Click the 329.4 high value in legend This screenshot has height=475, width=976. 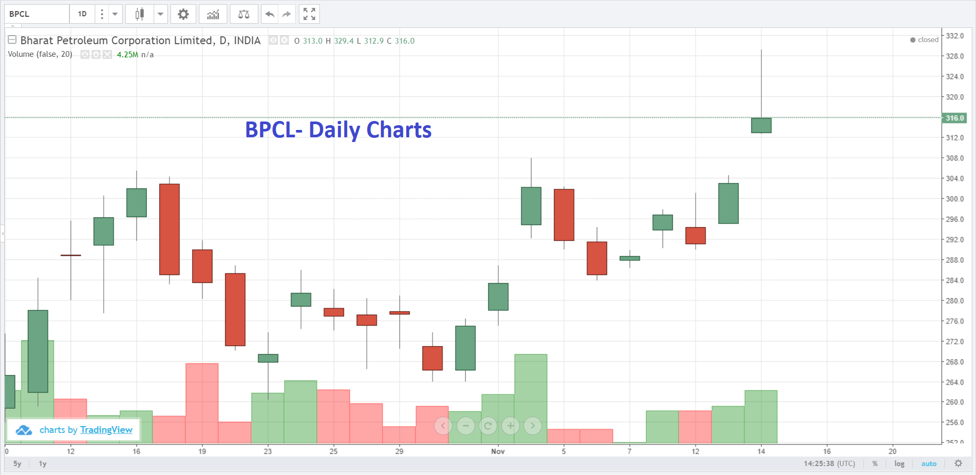(344, 41)
